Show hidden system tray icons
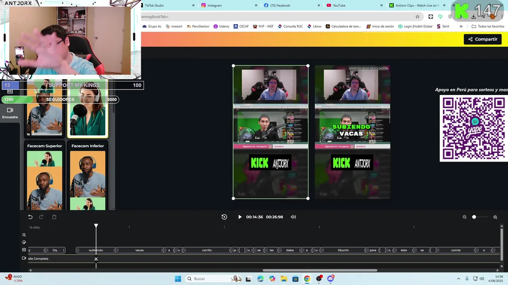This screenshot has height=285, width=508. tap(458, 279)
